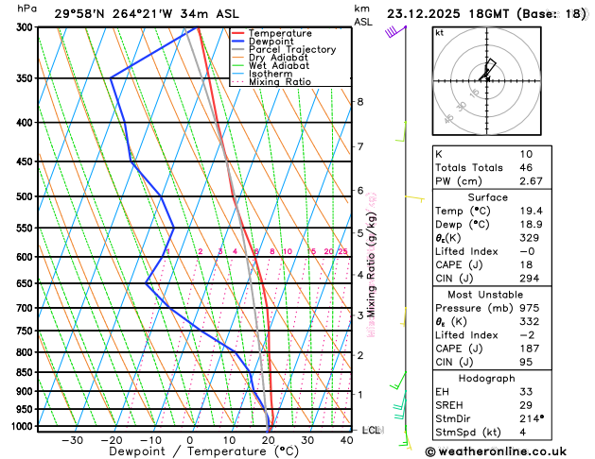This screenshot has height=459, width=595.
Task: Click the 500 hPa pressure label
Action: pyautogui.click(x=26, y=196)
